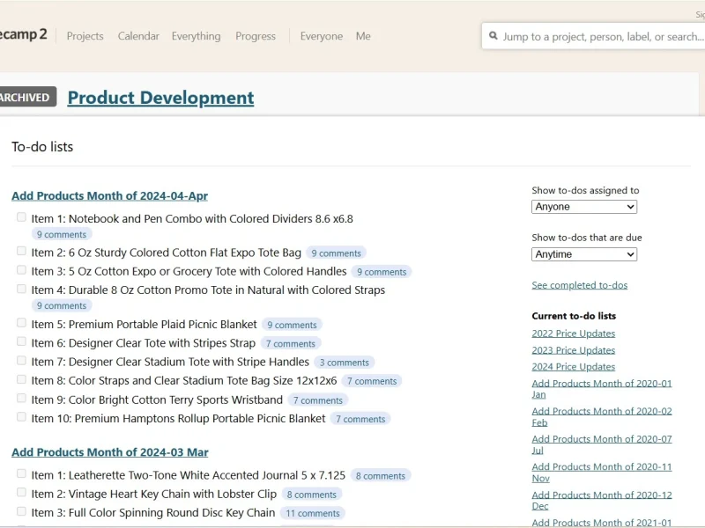705x528 pixels.
Task: Click Item 8: Color Straps Clear Stadium Tote text
Action: coord(184,381)
